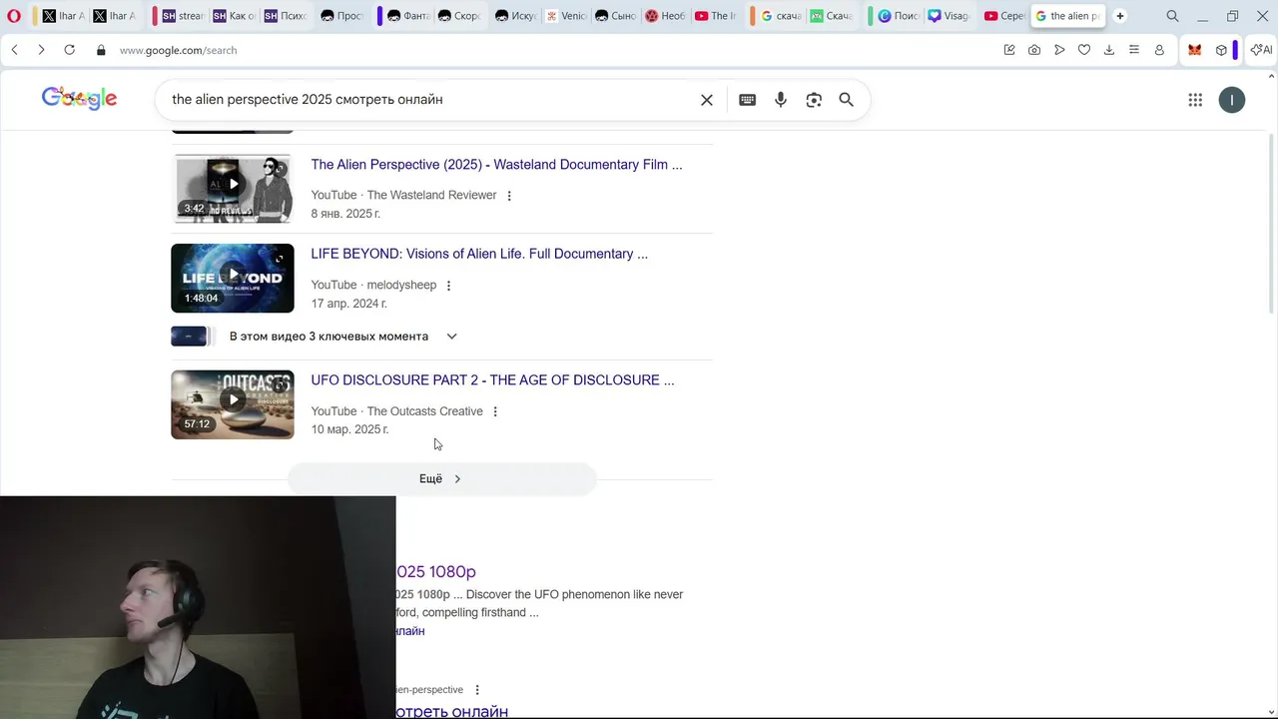Play the Outcasts 57:12 video thumbnail
The width and height of the screenshot is (1278, 719).
point(233,404)
